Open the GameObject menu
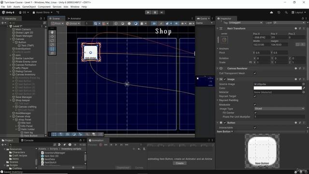The image size is (309, 174). 29,7
